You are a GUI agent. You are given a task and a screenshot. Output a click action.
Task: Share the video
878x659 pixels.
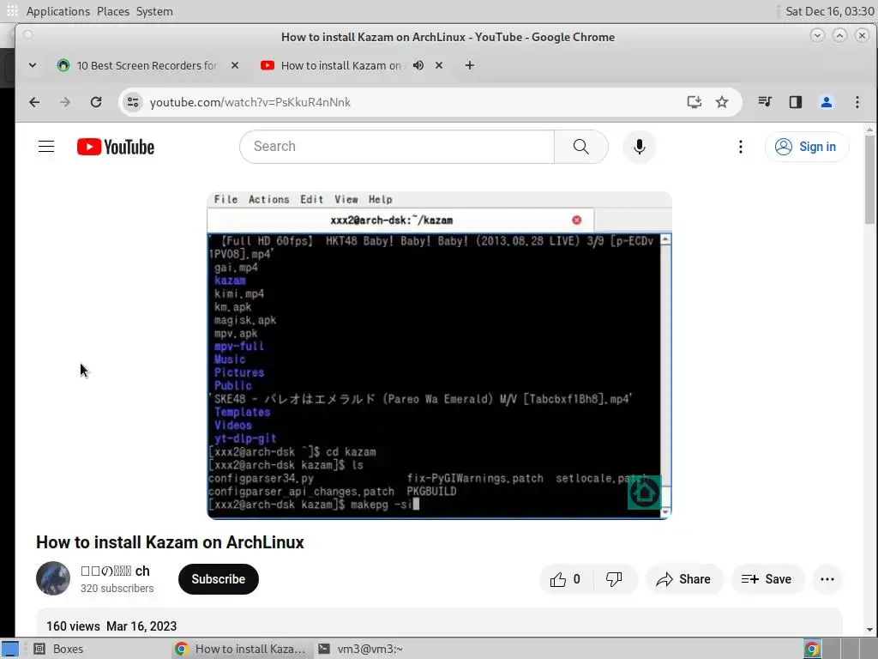[684, 579]
